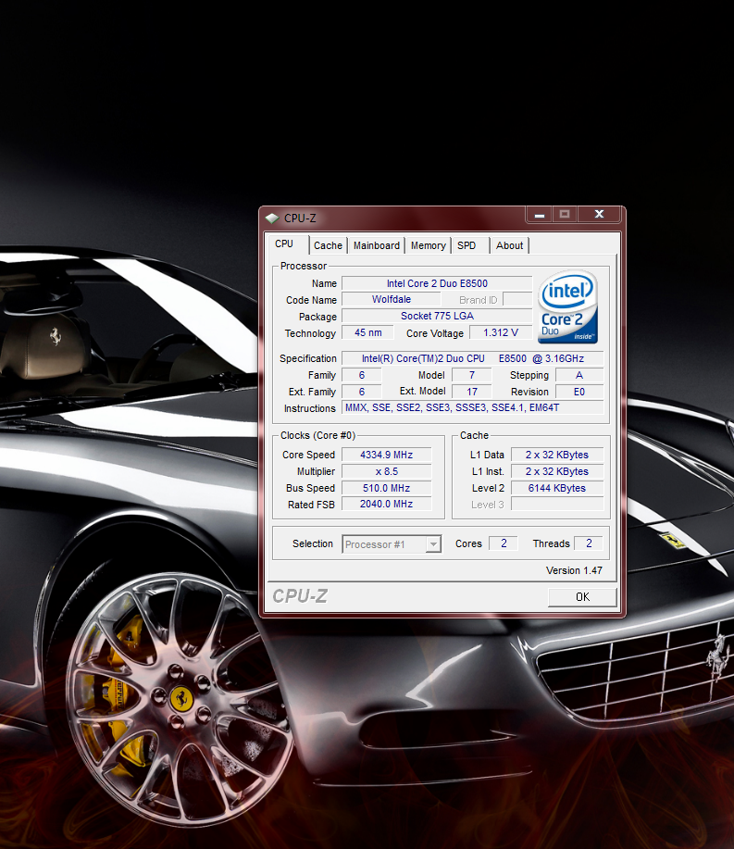Minimize the CPU-Z window
This screenshot has width=734, height=849.
539,215
